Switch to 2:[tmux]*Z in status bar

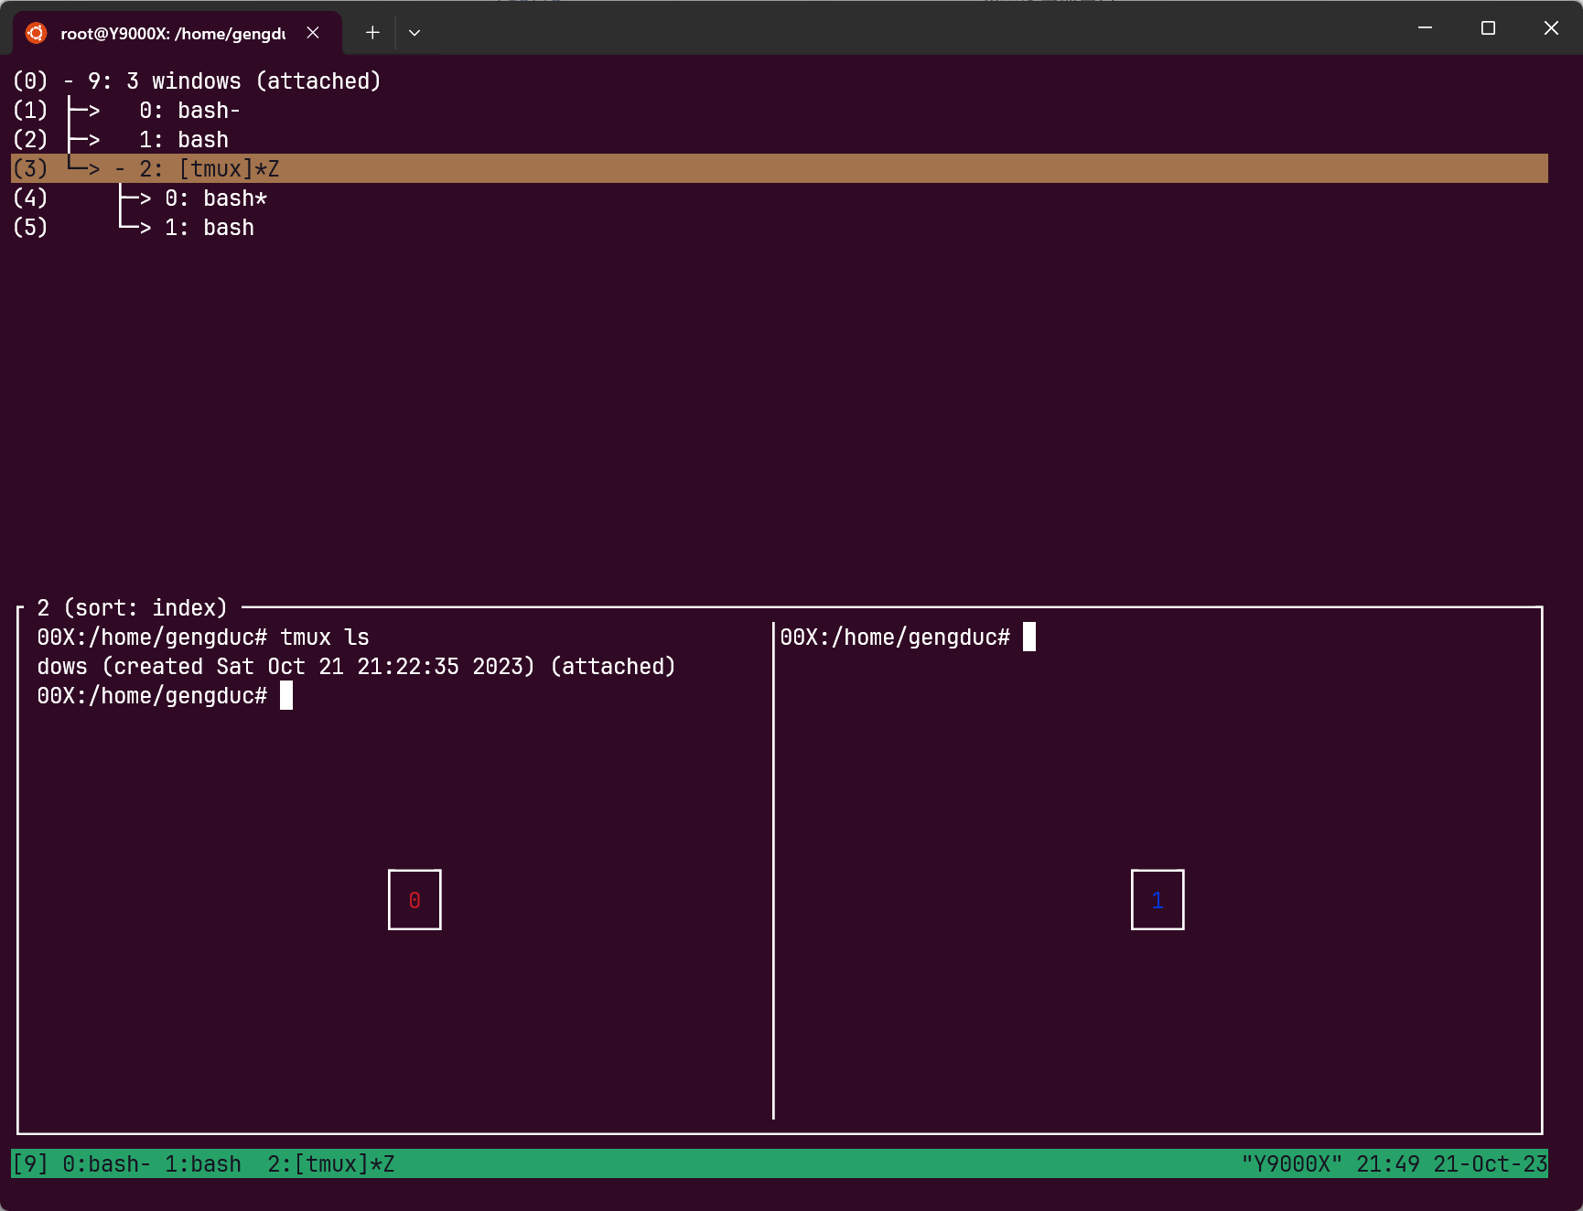click(331, 1164)
